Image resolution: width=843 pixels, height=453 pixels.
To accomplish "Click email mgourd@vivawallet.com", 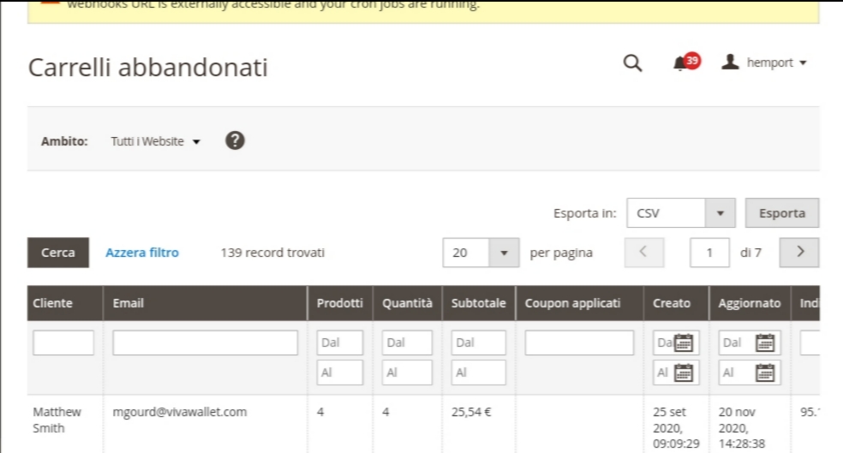I will [x=180, y=412].
